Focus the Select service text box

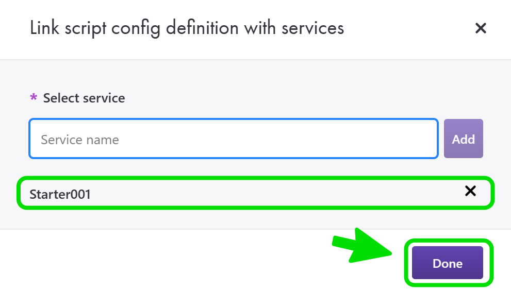click(233, 139)
